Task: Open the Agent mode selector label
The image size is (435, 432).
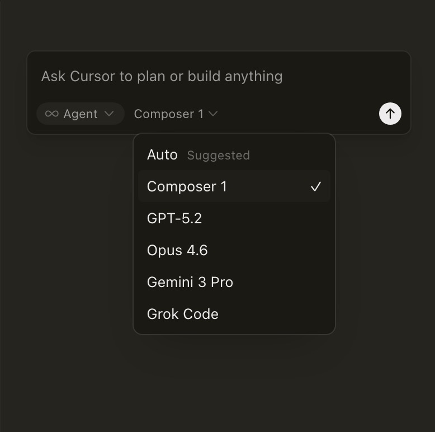Action: coord(81,114)
